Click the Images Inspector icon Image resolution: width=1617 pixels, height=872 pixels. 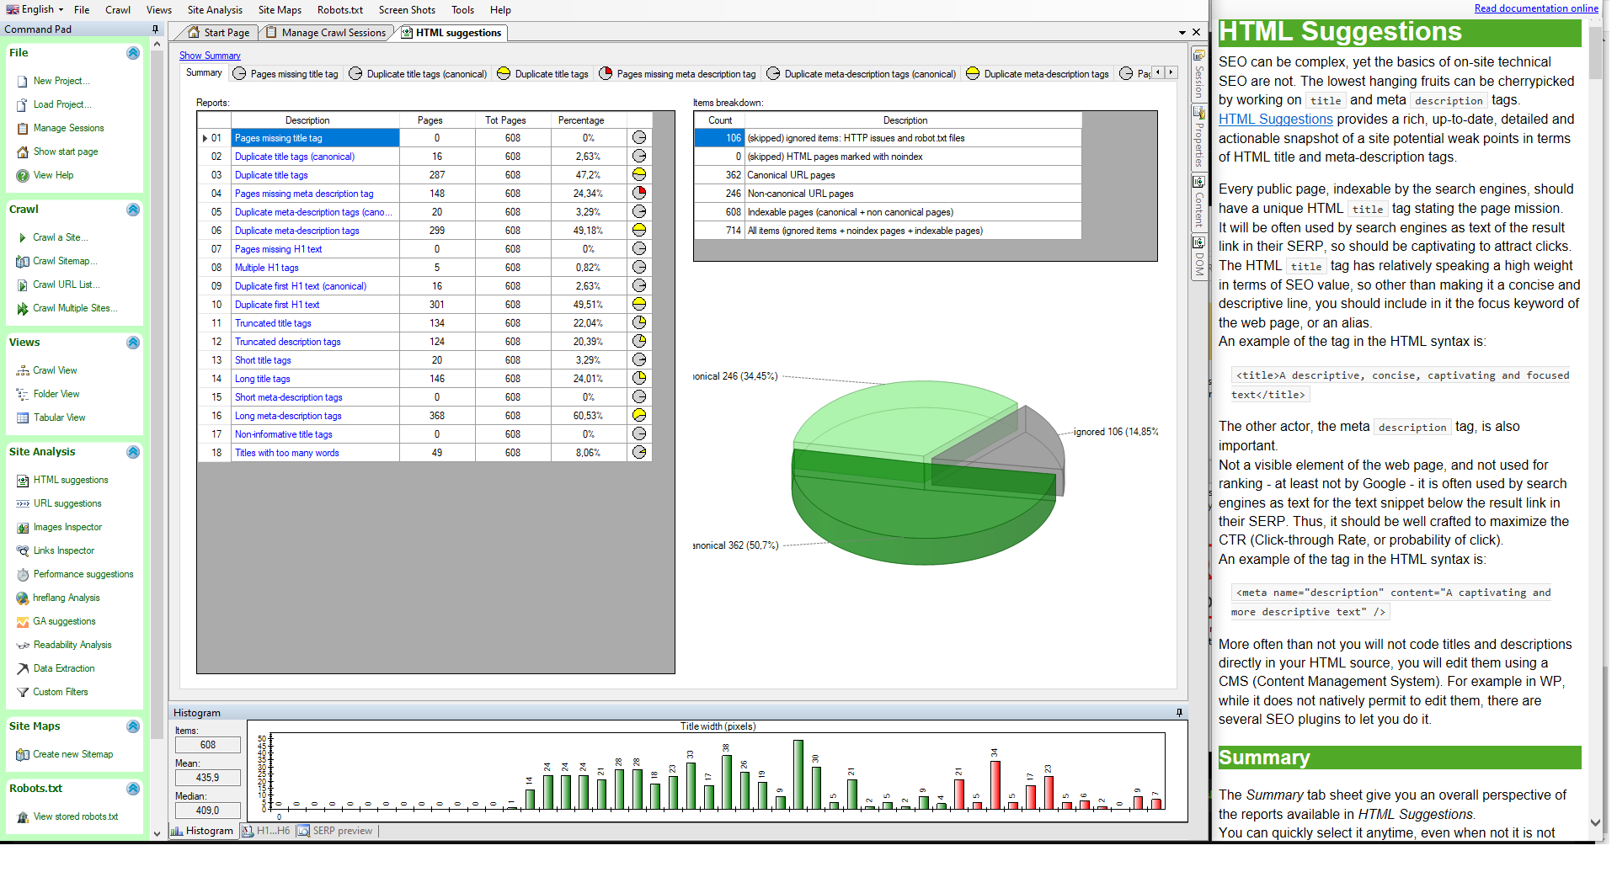(23, 528)
